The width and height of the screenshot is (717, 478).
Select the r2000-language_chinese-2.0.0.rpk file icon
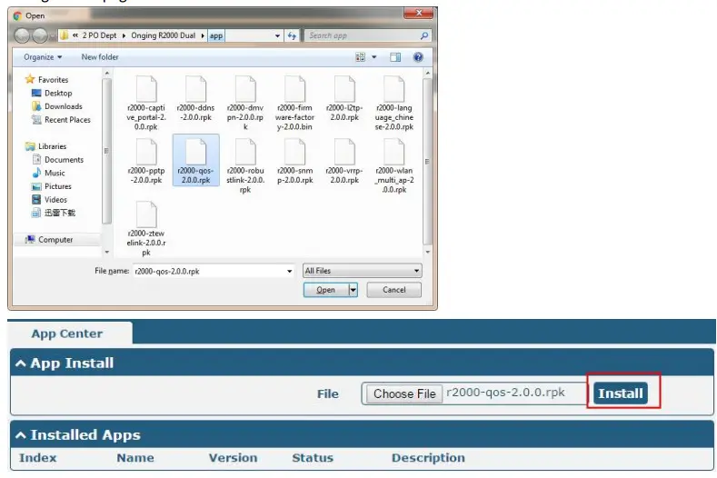tap(394, 89)
